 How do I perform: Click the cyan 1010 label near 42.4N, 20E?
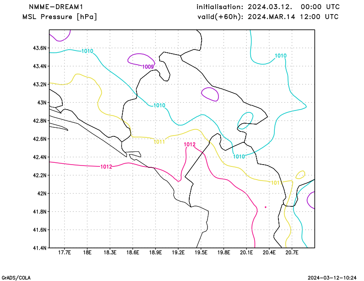[x=239, y=156]
